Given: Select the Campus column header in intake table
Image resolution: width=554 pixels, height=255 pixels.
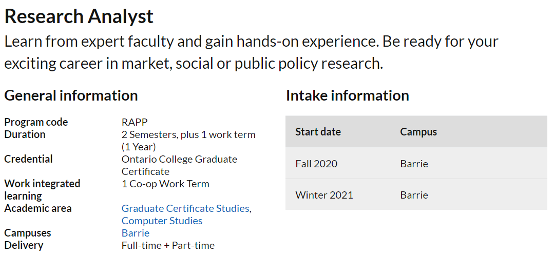Looking at the screenshot, I should point(418,132).
